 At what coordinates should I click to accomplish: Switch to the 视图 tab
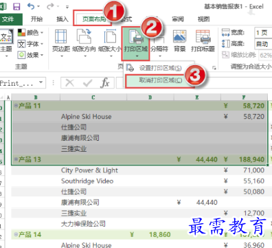point(203,19)
